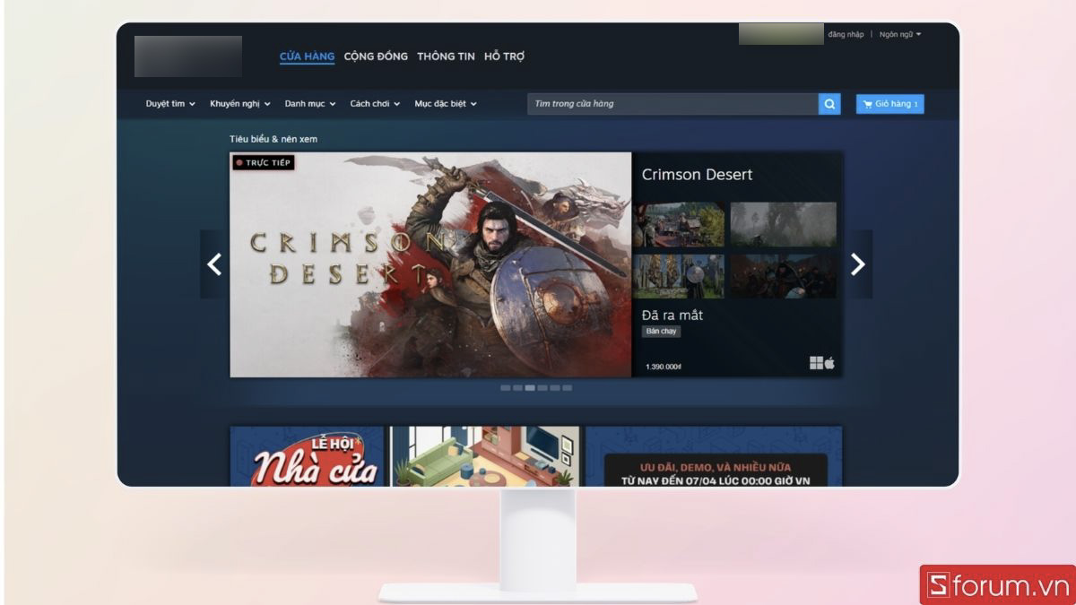Screen dimensions: 1076x605
Task: Click the search magnifier button
Action: 829,104
